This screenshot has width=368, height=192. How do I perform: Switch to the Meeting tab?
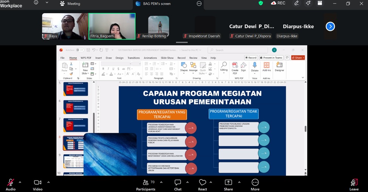click(x=70, y=3)
